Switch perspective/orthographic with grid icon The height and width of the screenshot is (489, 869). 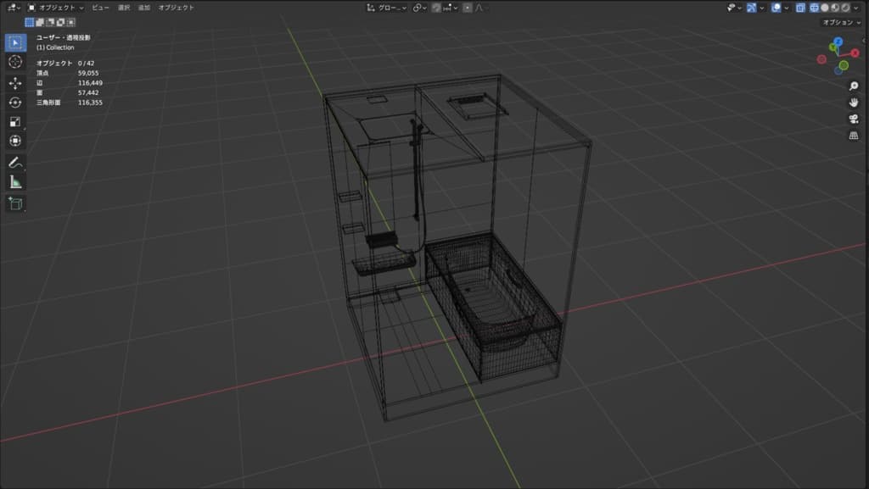click(854, 134)
